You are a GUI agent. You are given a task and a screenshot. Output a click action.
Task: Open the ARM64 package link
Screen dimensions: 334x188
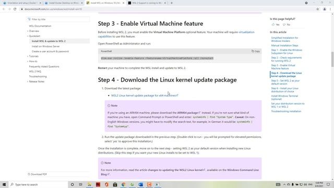[x=189, y=113]
